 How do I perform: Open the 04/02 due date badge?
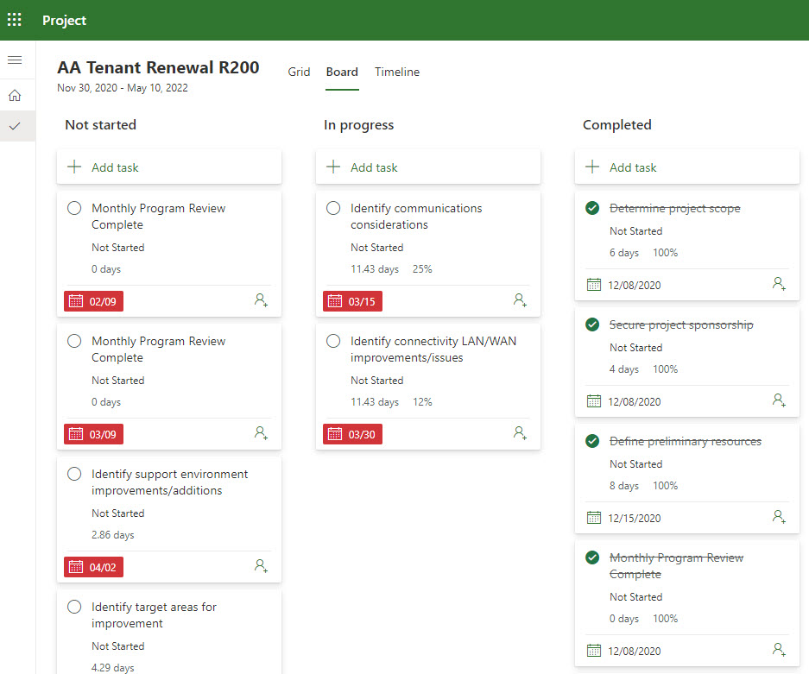click(x=93, y=567)
